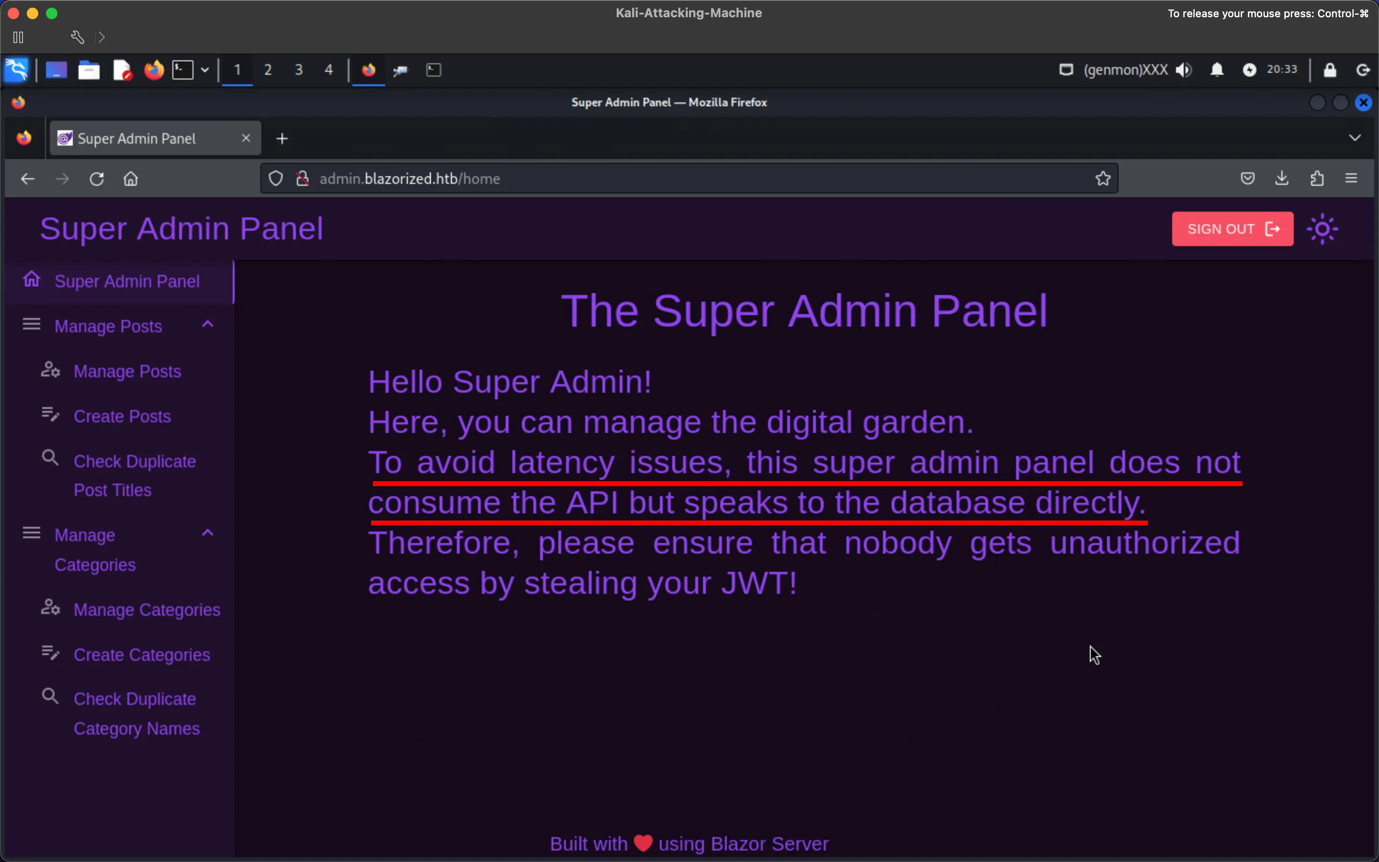Switch to workspace 3

point(299,70)
